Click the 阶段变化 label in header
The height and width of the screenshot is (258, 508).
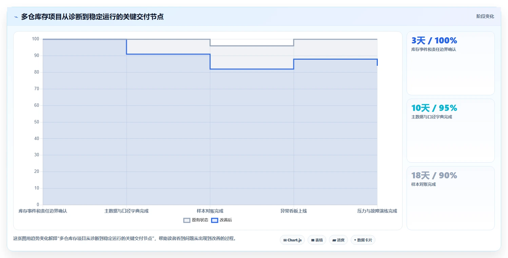tap(485, 16)
